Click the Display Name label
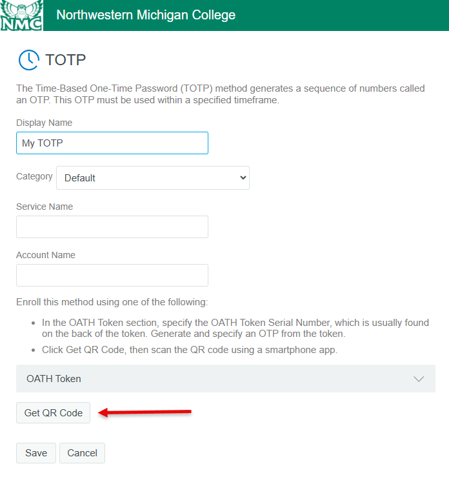Screen dimensions: 449x486 point(45,123)
